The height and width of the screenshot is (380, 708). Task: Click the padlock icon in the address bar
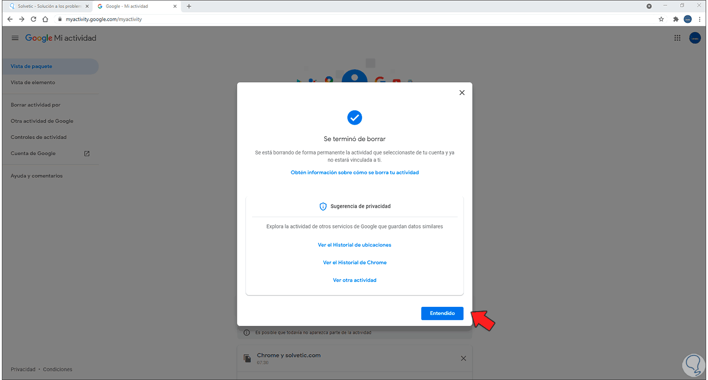click(x=59, y=19)
